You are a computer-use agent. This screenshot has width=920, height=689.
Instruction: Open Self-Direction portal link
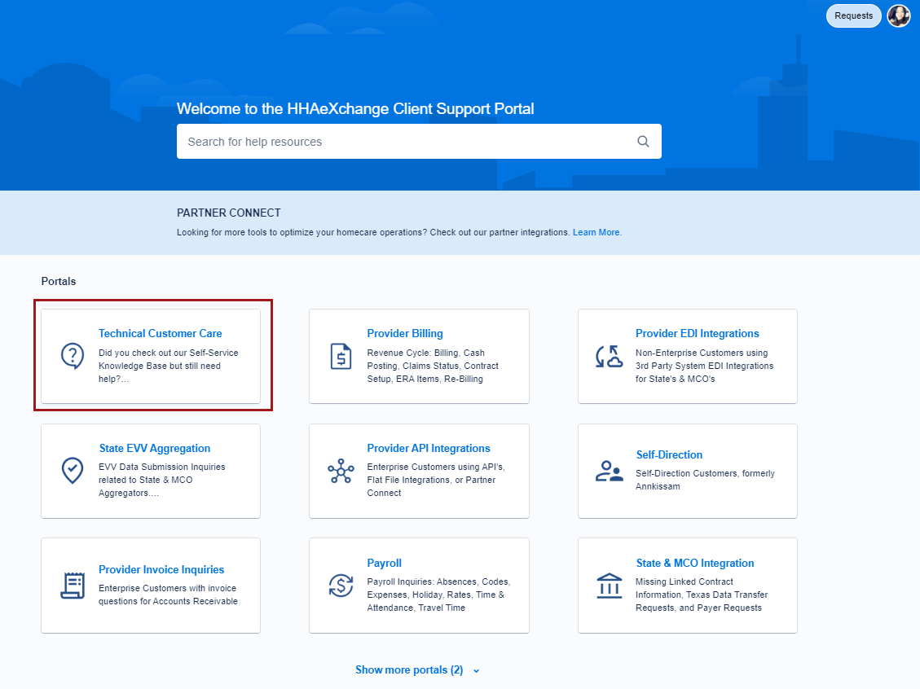click(x=669, y=454)
